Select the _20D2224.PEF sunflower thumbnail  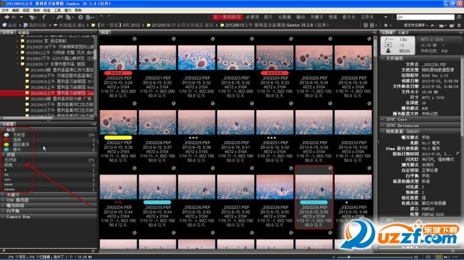coord(274,58)
